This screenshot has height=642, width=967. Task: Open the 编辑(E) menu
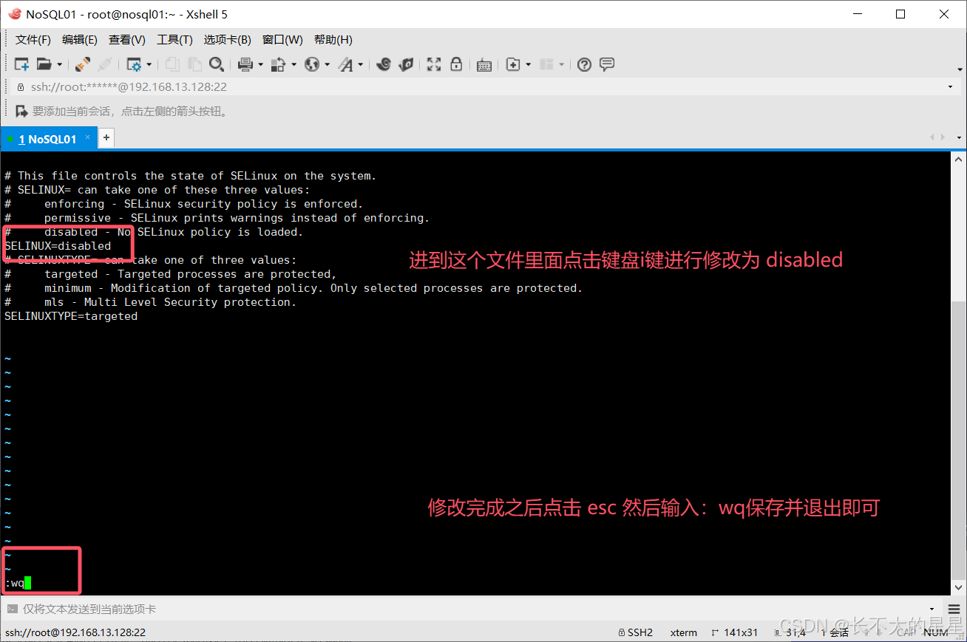[x=80, y=40]
